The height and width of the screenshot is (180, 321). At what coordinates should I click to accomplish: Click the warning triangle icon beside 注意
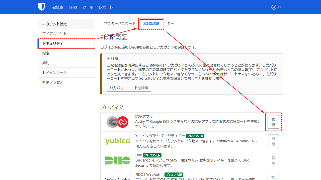pyautogui.click(x=108, y=59)
